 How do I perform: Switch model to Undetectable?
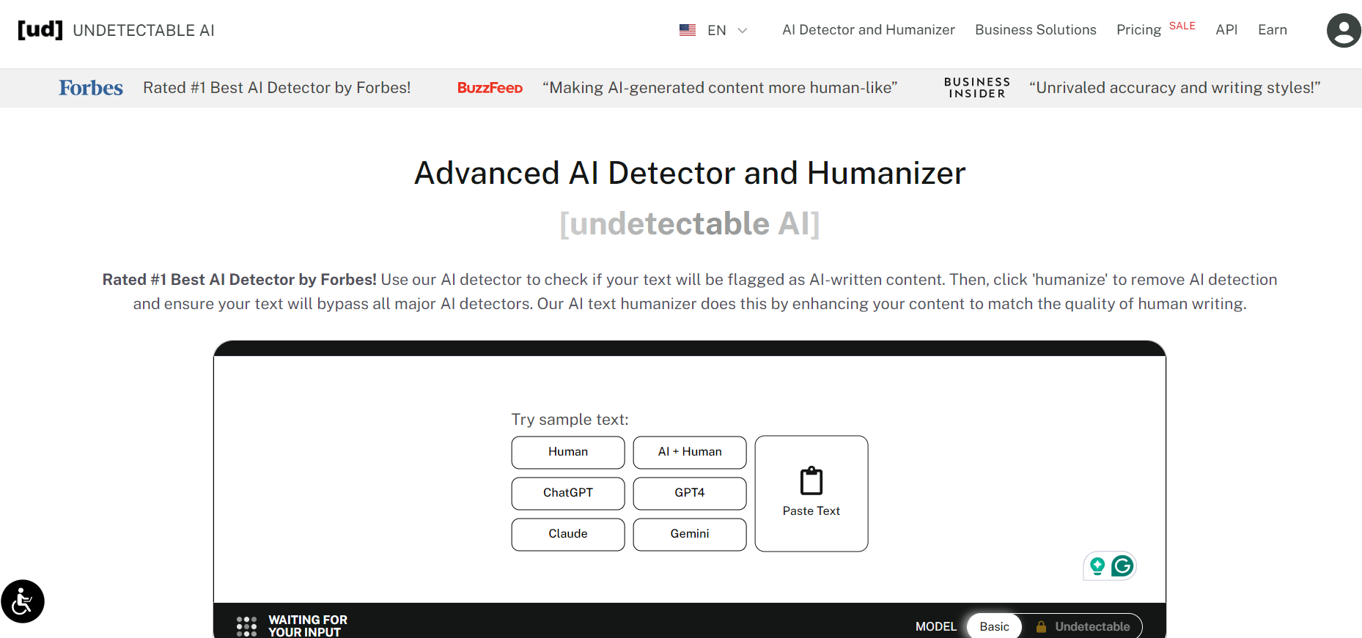pos(1083,626)
